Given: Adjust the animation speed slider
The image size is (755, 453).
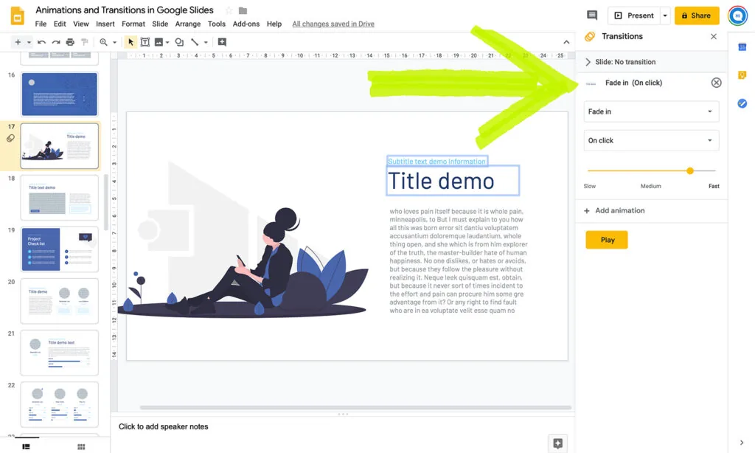Looking at the screenshot, I should (690, 170).
